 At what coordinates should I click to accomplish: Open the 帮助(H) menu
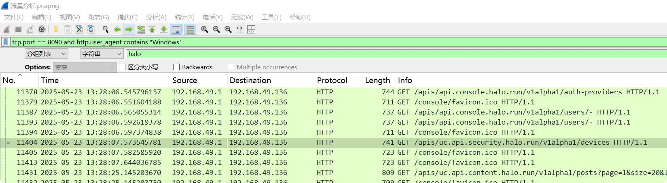[300, 17]
